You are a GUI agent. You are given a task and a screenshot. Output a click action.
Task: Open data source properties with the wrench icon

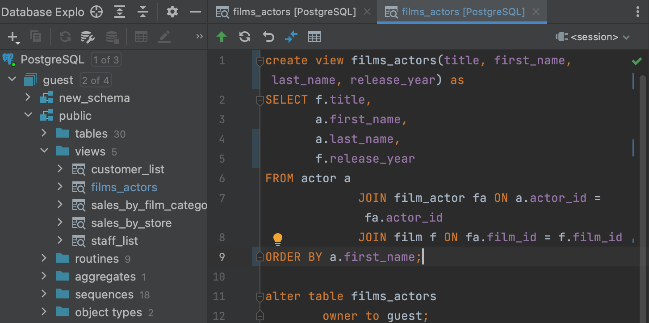pyautogui.click(x=88, y=37)
